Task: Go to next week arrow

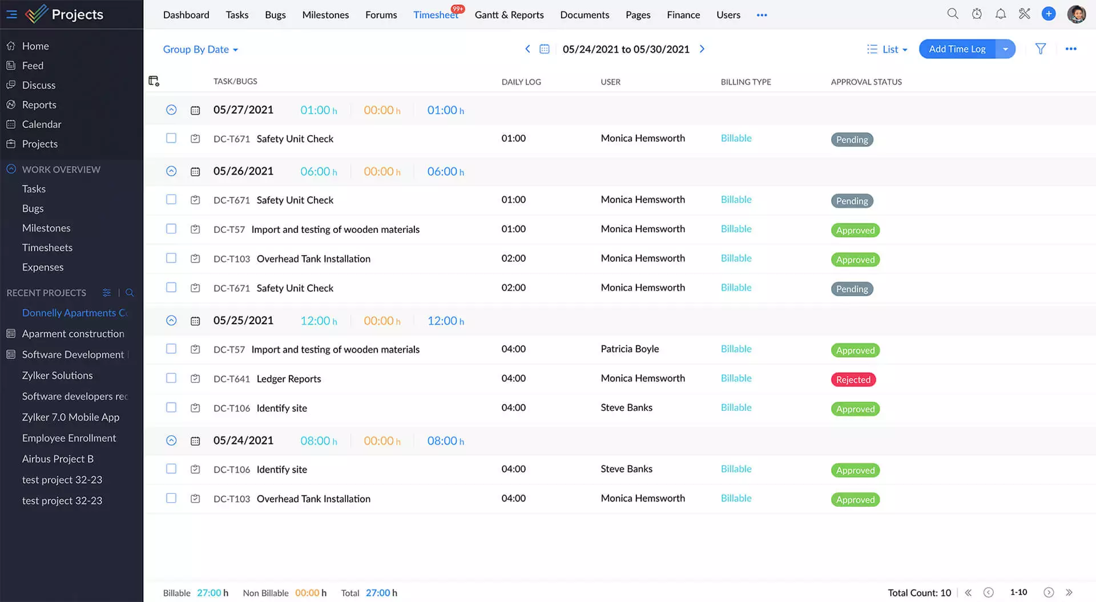Action: 702,49
